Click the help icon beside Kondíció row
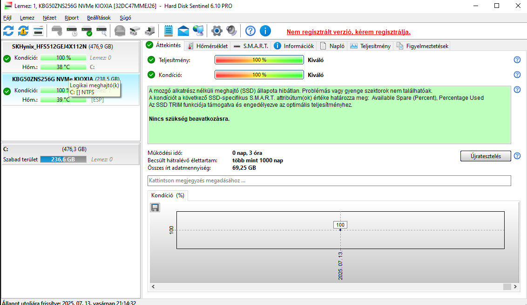The image size is (527, 305). [x=517, y=75]
